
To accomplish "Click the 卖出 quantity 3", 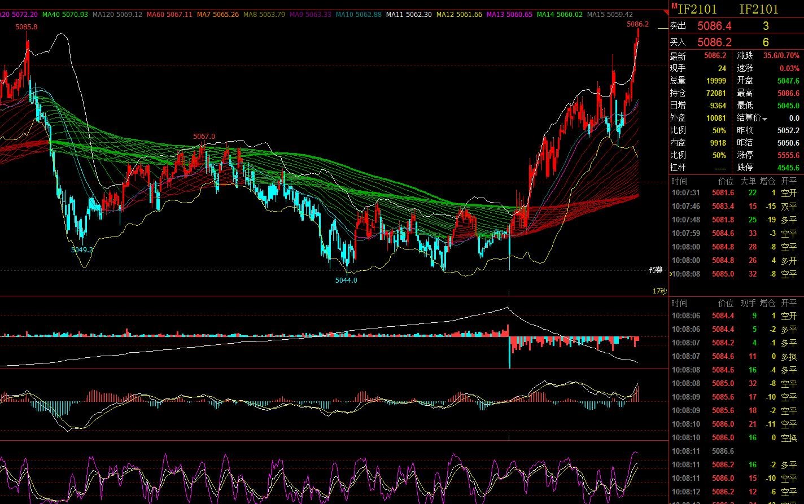I will 766,26.
